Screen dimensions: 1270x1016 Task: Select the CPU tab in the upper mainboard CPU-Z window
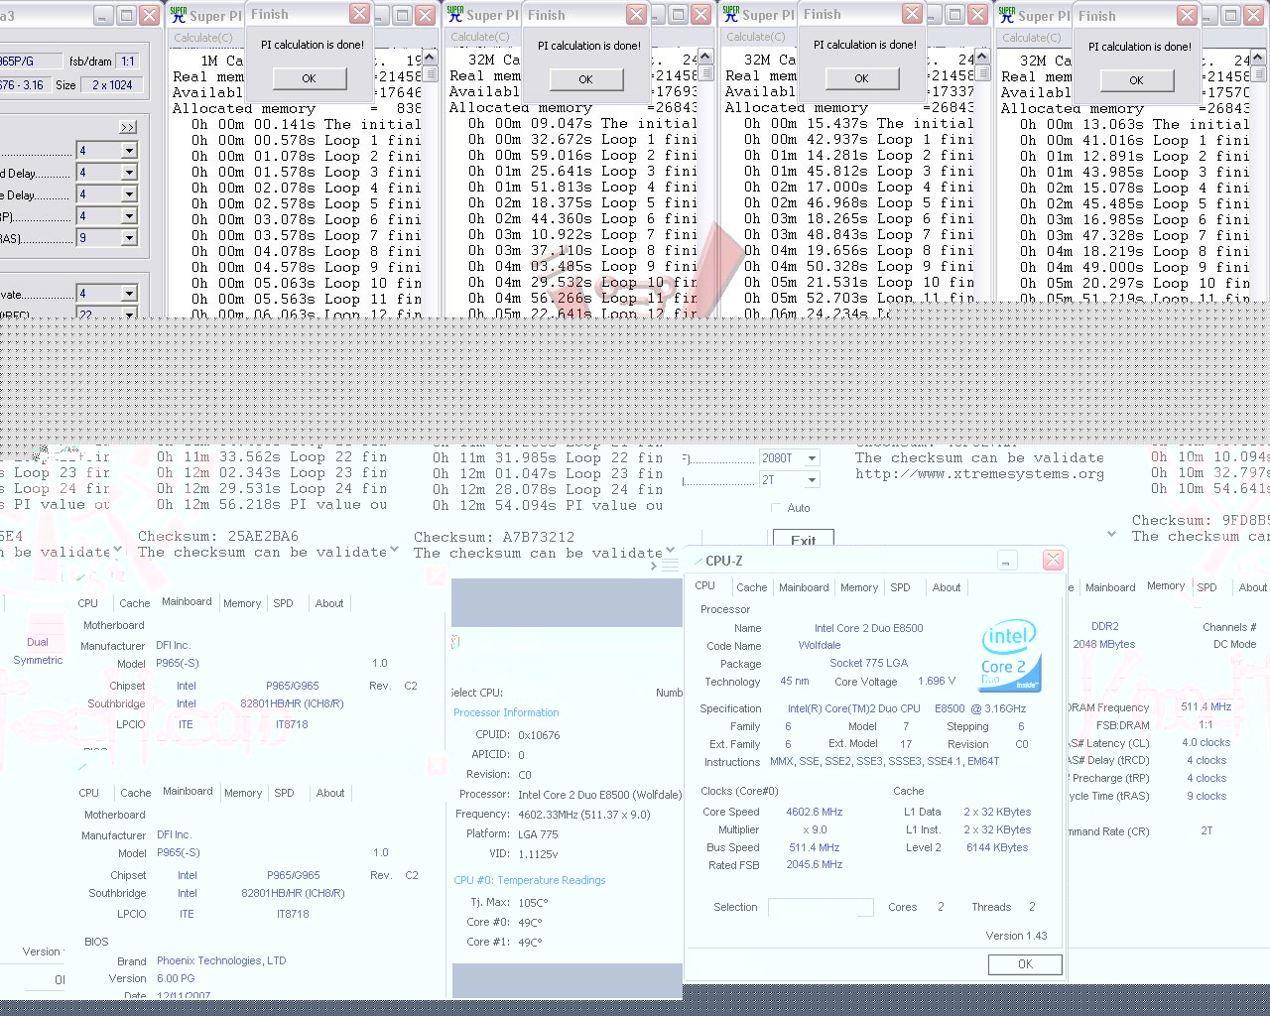click(88, 603)
